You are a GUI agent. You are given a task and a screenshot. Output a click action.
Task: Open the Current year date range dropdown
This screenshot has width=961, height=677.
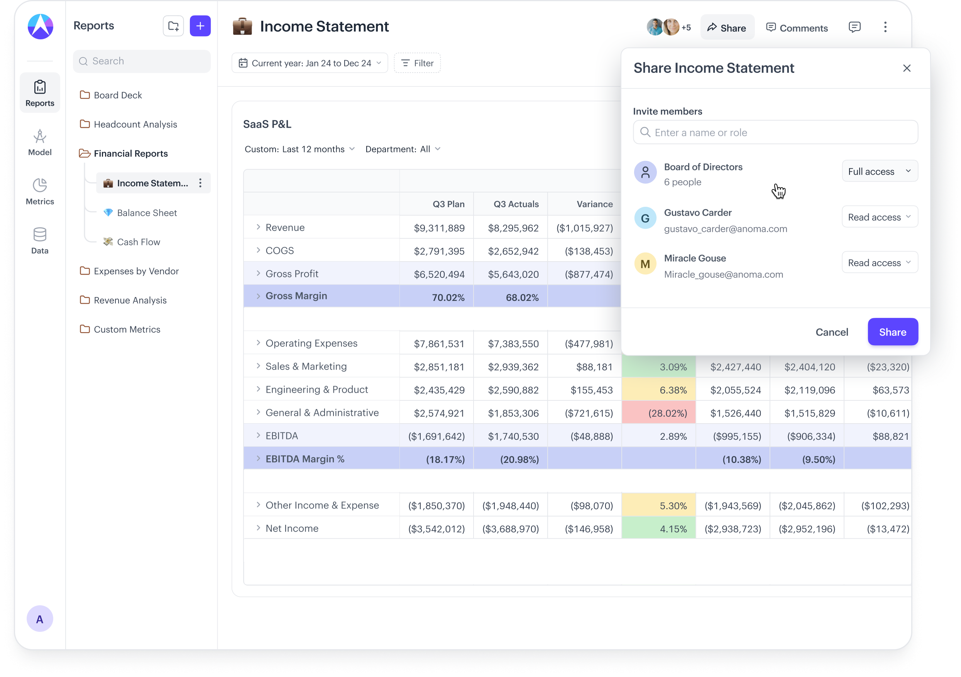(310, 63)
